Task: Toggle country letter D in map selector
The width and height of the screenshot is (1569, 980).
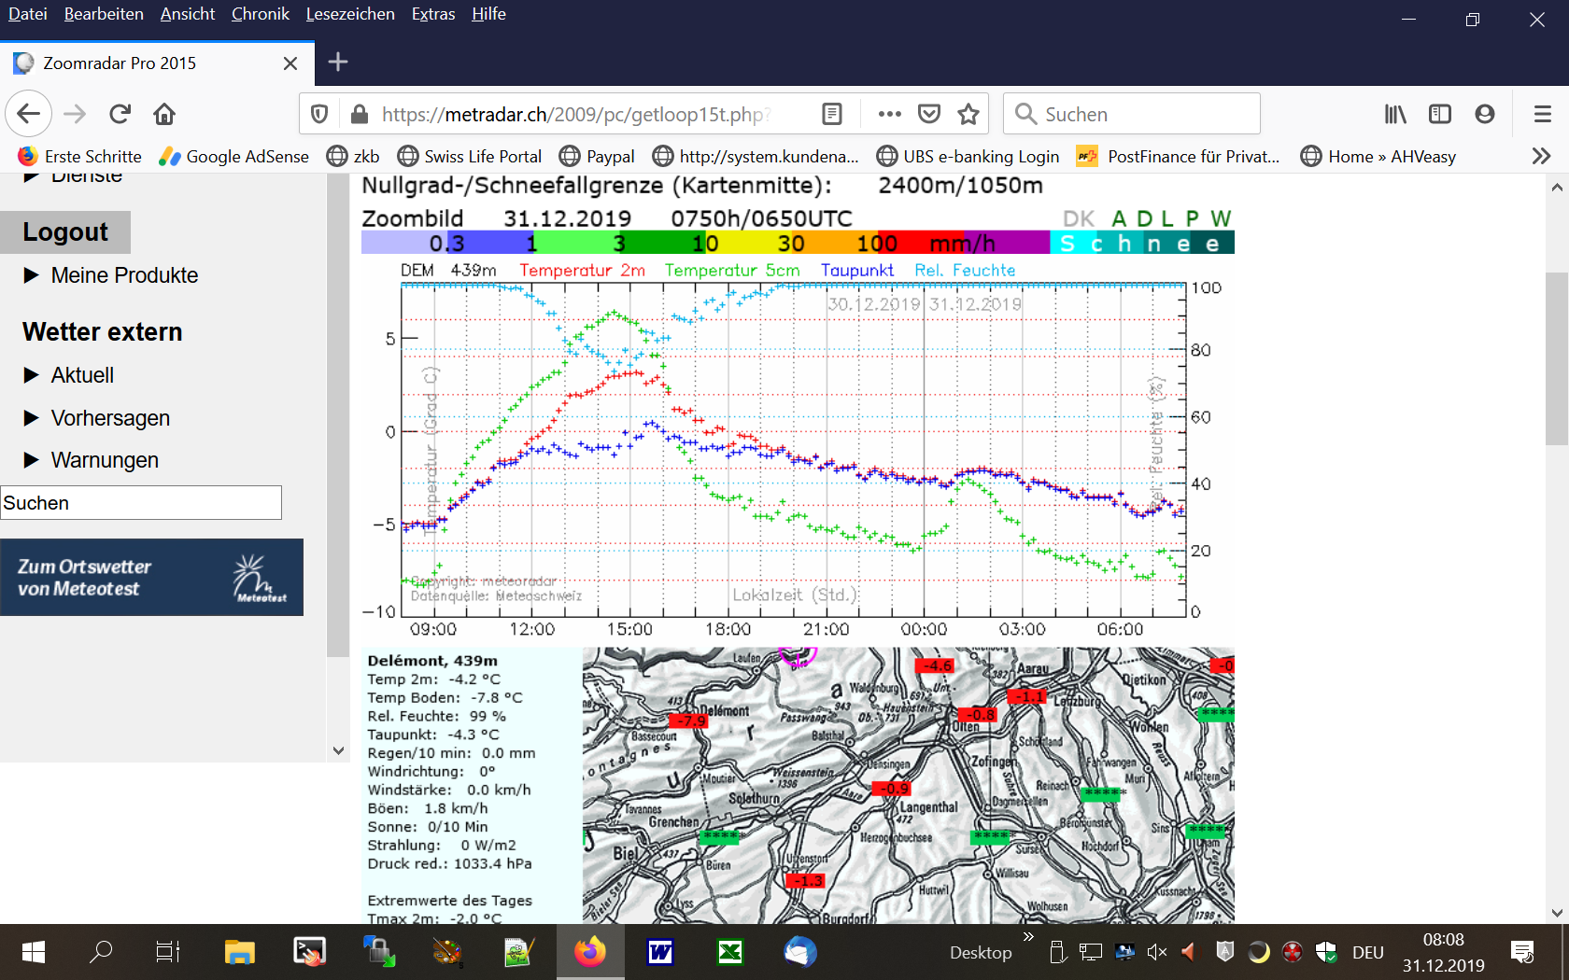Action: 1144,218
